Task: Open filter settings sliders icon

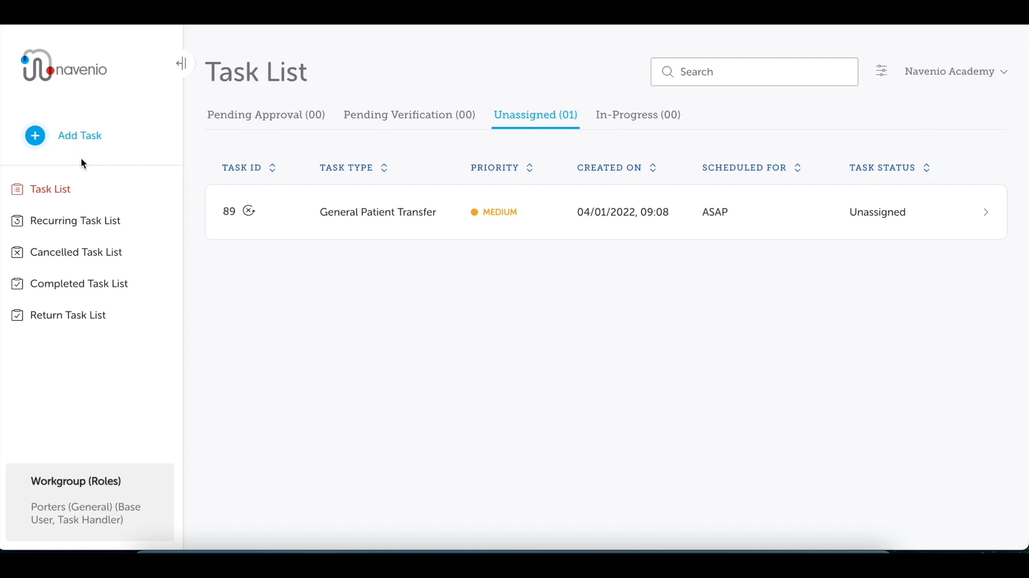Action: point(882,71)
